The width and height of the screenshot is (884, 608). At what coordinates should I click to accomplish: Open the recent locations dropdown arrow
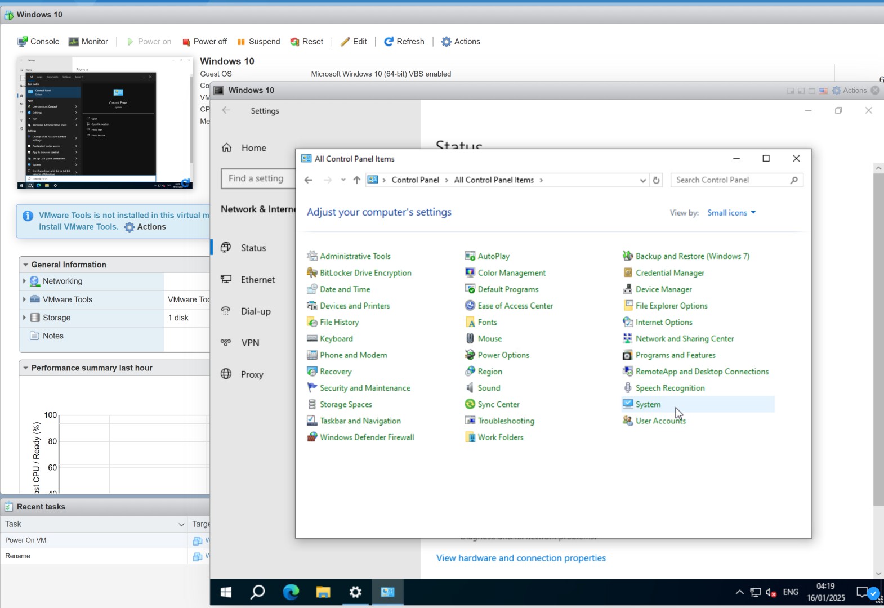pos(343,180)
